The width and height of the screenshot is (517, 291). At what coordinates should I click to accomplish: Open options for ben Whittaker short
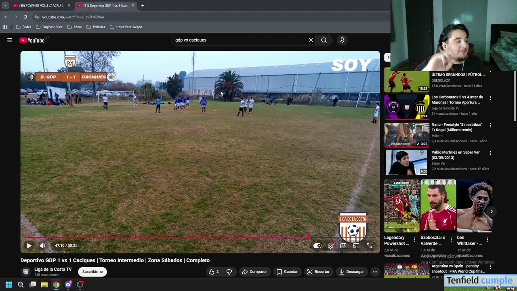click(x=488, y=240)
